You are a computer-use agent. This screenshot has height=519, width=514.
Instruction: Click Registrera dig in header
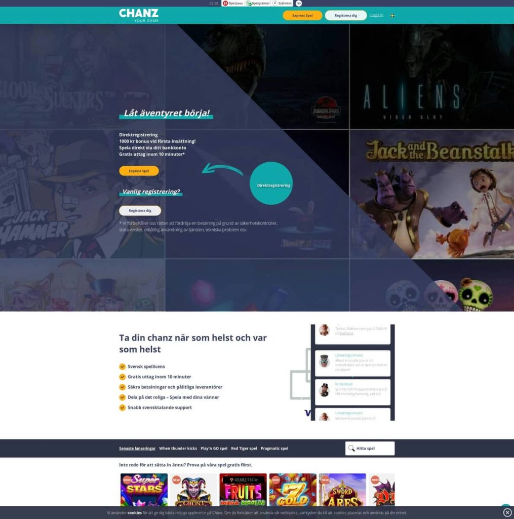click(346, 15)
